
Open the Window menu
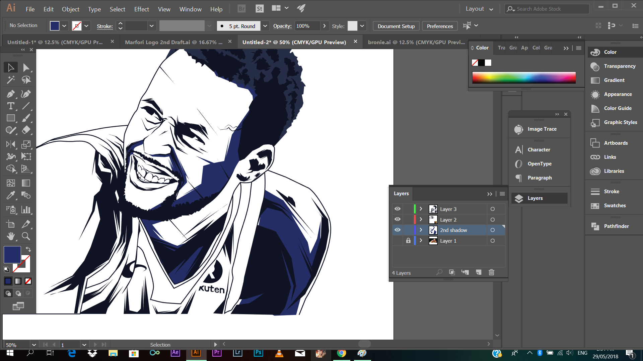pyautogui.click(x=191, y=9)
